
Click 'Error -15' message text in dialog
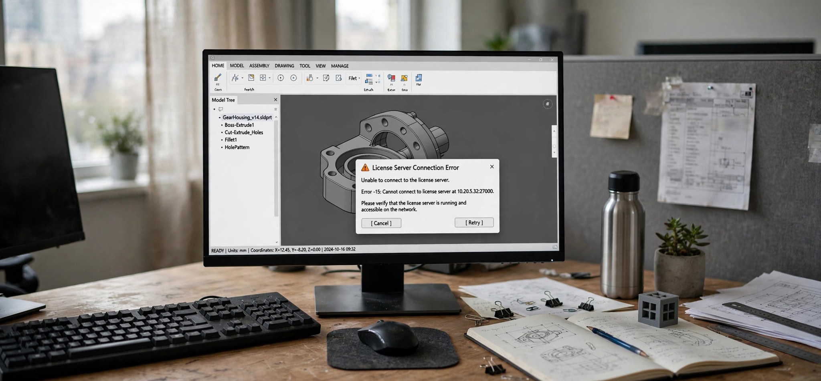coord(427,191)
